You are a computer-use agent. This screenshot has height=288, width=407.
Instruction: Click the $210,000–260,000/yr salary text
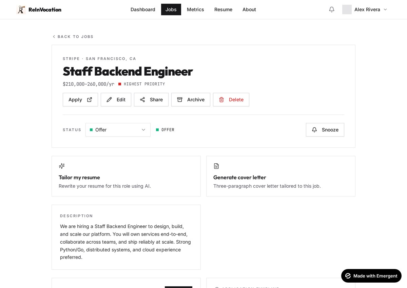click(89, 84)
